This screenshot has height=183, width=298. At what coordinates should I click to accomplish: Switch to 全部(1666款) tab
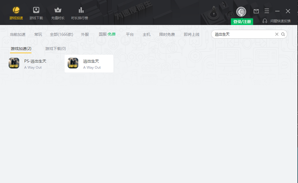pyautogui.click(x=61, y=34)
